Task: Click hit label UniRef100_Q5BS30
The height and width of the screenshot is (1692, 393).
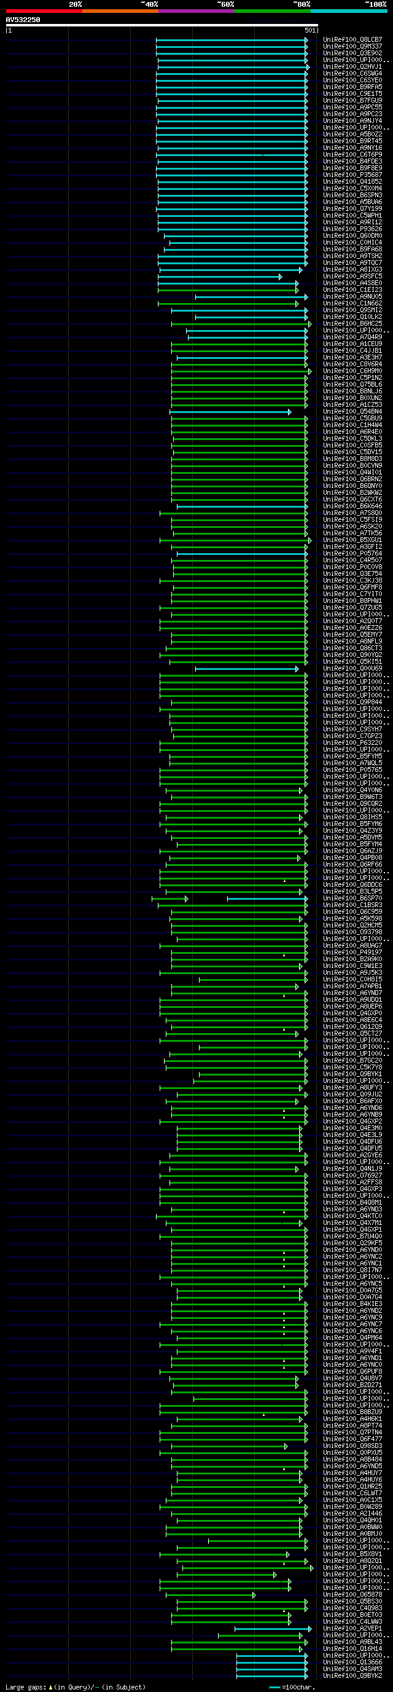Action: click(x=352, y=1602)
